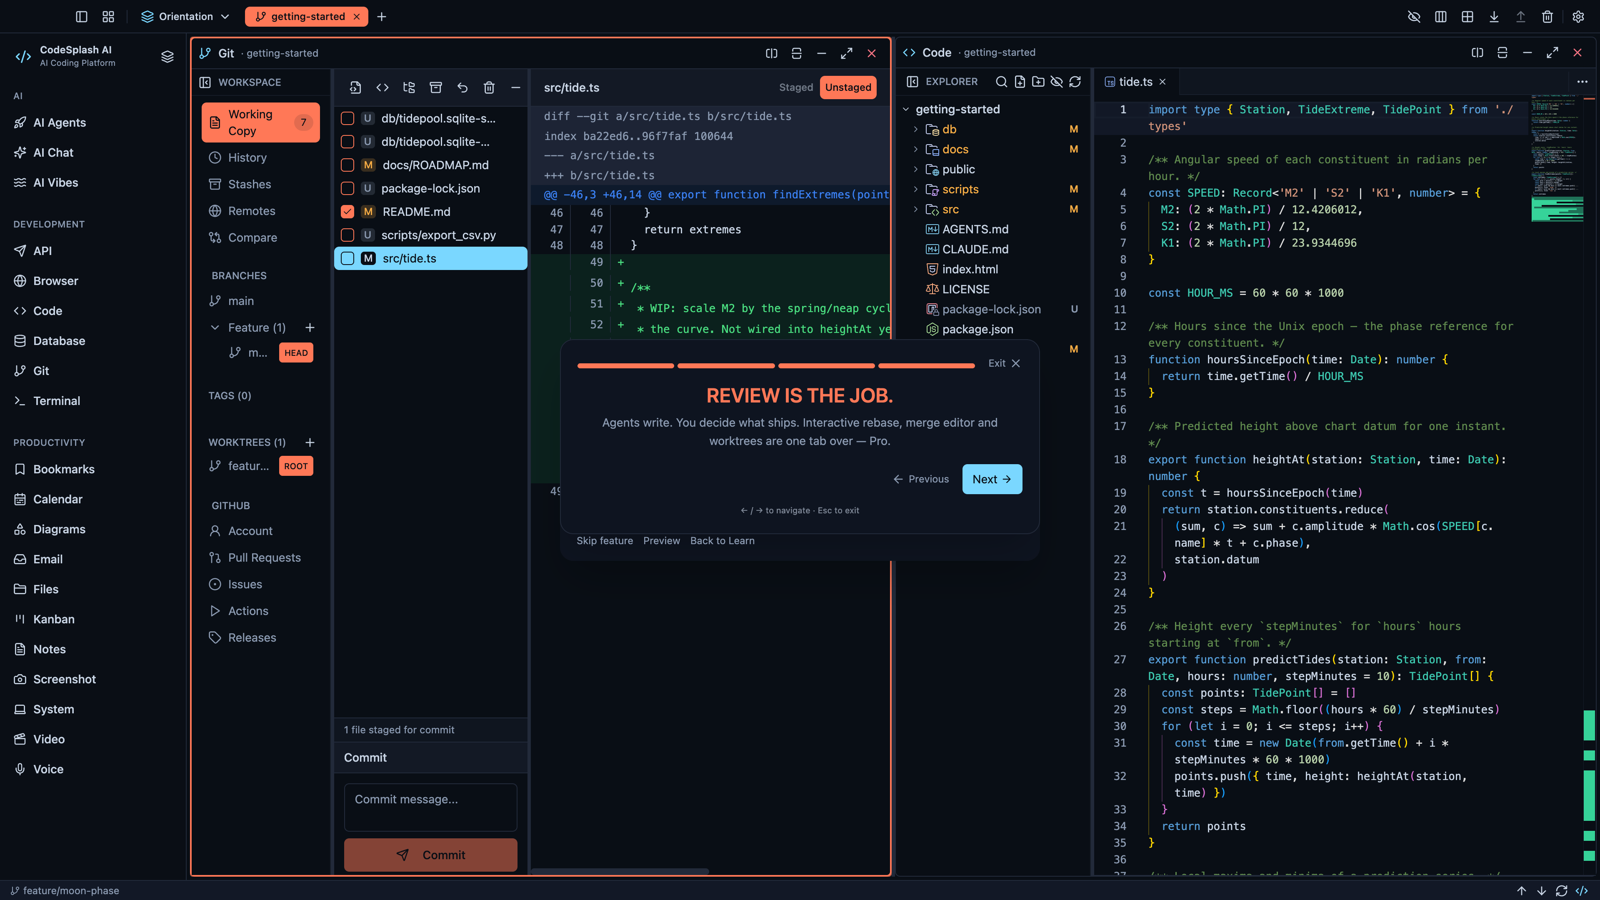This screenshot has height=900, width=1600.
Task: Collapse the Feature (1) branch group
Action: coord(215,327)
